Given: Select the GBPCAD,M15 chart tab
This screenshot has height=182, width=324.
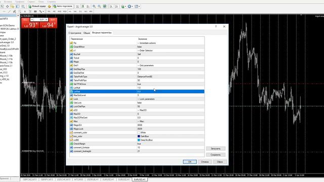Looking at the screenshot, I should tap(29, 179).
